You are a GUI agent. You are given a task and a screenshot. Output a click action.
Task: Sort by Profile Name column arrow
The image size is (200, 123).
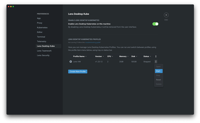86,57
